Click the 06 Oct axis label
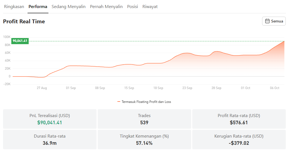Viewport: 288px width, 152px height. (275, 88)
